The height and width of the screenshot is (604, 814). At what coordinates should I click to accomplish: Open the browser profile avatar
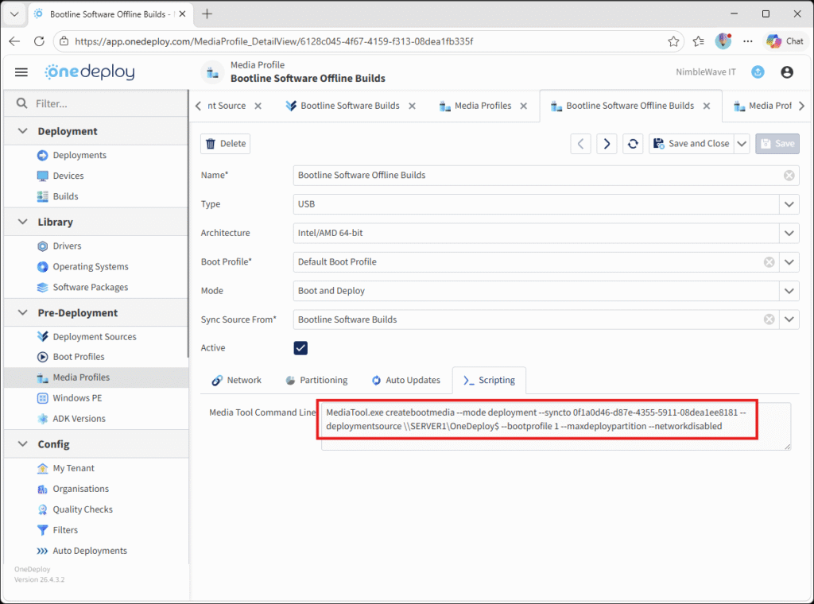pyautogui.click(x=723, y=41)
